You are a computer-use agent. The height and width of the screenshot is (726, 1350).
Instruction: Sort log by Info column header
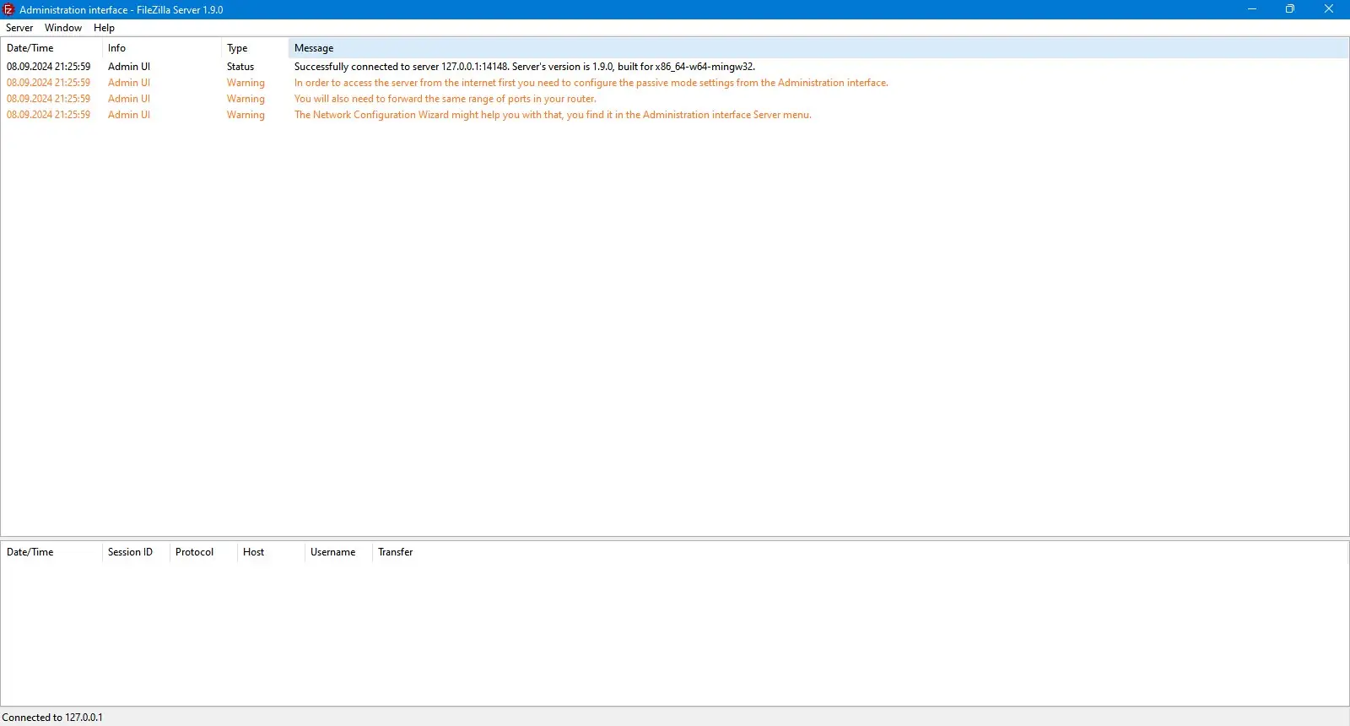pos(161,48)
